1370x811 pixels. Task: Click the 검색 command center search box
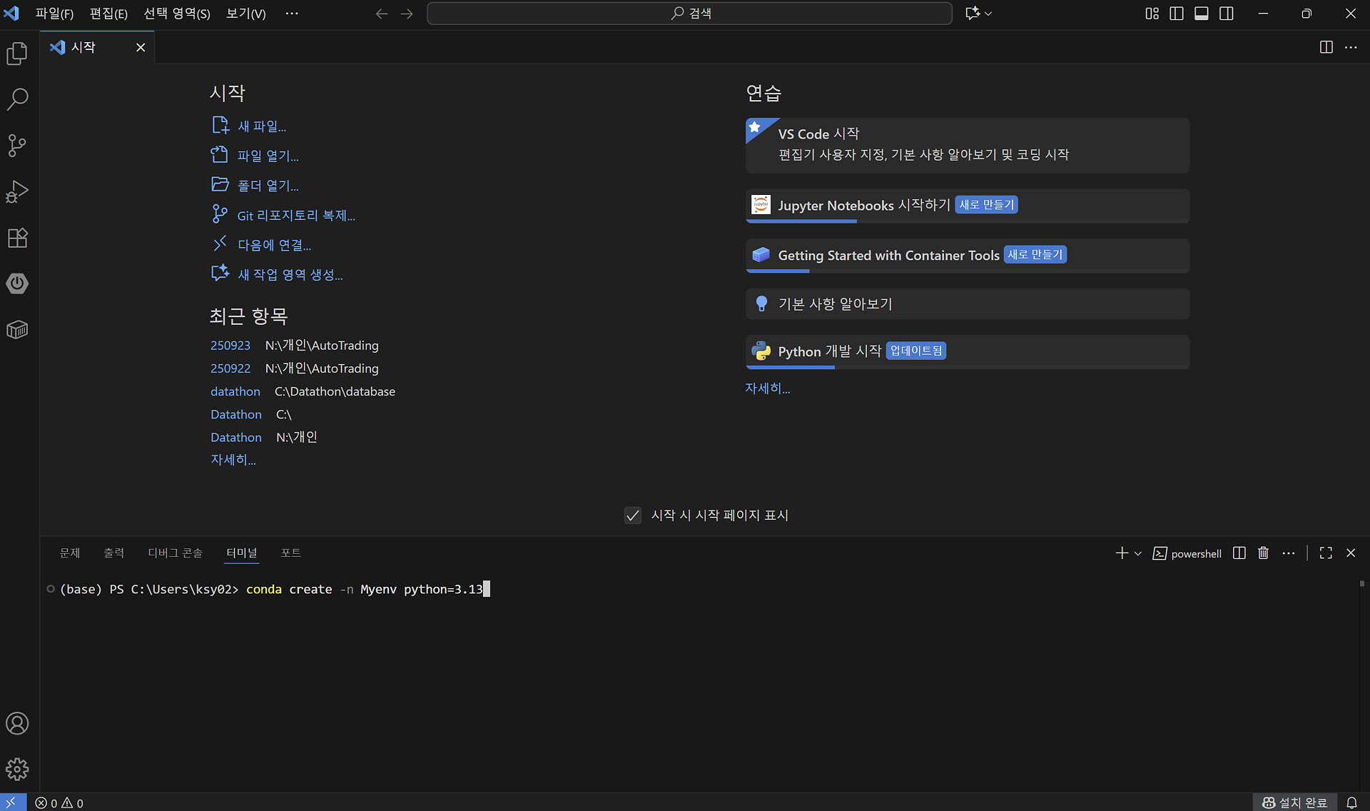pyautogui.click(x=689, y=14)
